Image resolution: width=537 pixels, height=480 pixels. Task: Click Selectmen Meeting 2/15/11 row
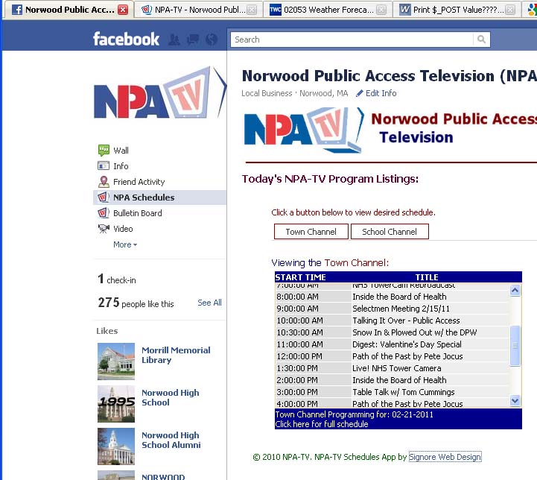click(392, 309)
